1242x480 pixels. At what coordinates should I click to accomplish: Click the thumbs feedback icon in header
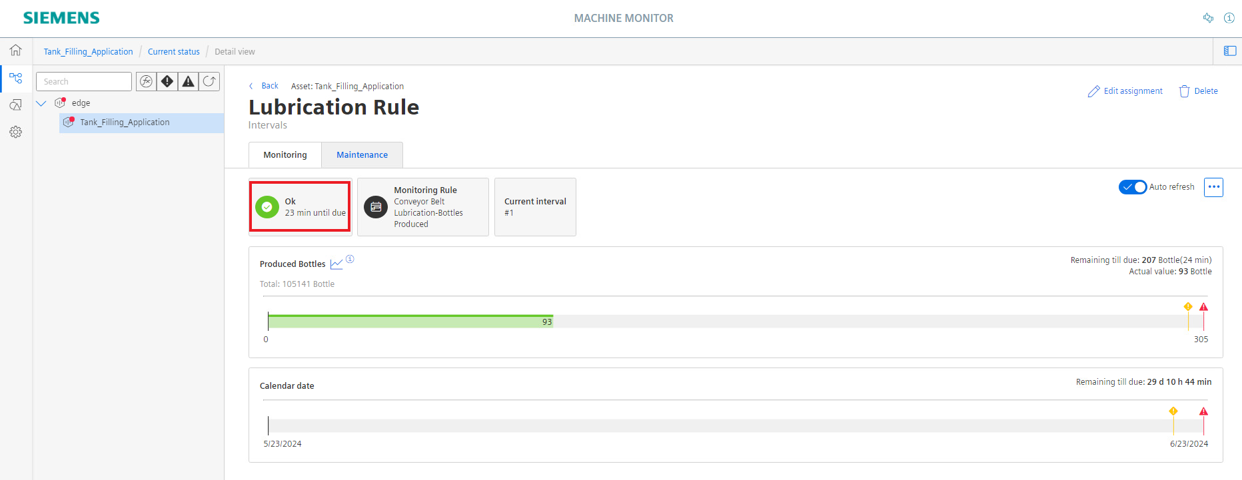1208,18
